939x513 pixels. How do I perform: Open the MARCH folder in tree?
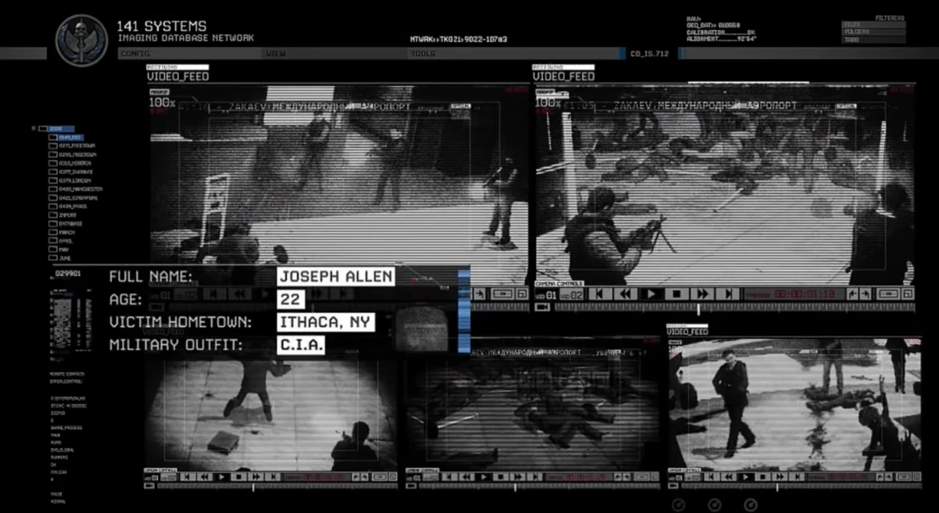[x=67, y=233]
